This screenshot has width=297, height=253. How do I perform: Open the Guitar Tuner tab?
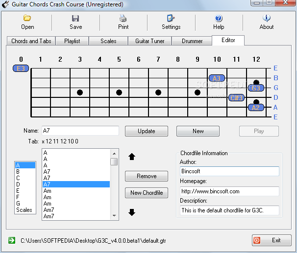coord(149,41)
